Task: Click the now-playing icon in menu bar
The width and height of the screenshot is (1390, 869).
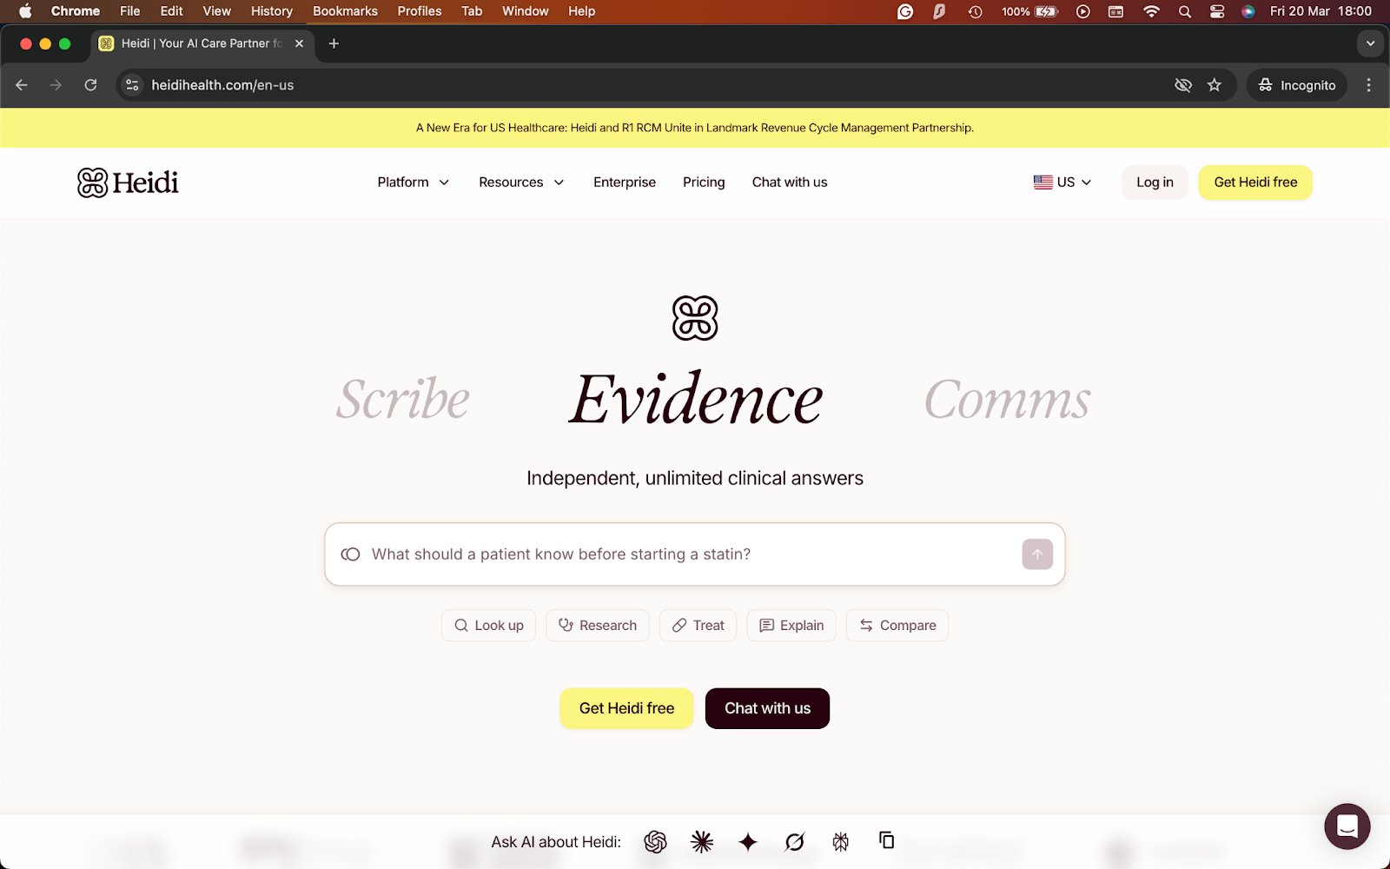Action: [x=1083, y=11]
